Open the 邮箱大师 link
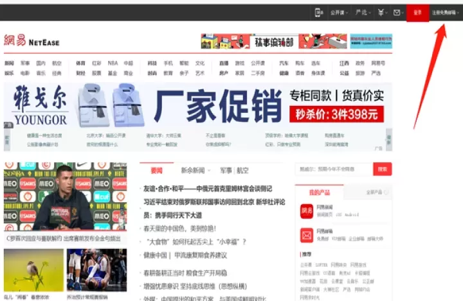This screenshot has width=463, height=301. point(375,239)
